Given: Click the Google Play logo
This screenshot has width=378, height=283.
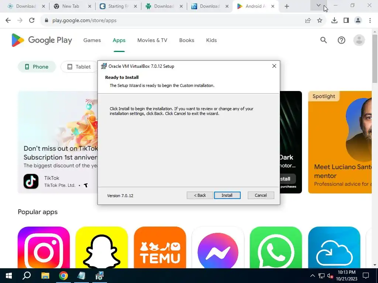Looking at the screenshot, I should (x=42, y=40).
